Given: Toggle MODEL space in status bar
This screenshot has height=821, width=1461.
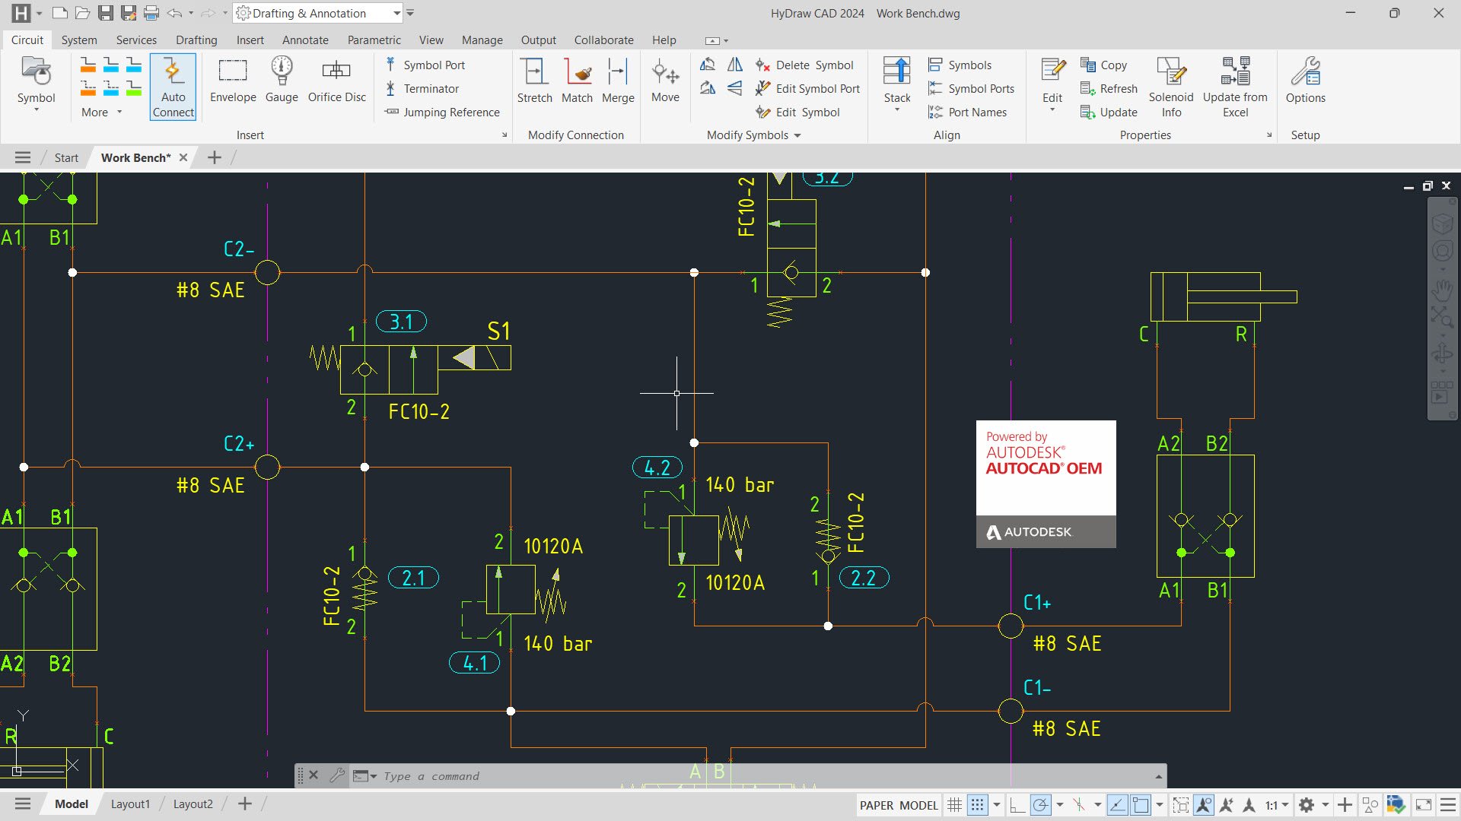Looking at the screenshot, I should point(918,805).
